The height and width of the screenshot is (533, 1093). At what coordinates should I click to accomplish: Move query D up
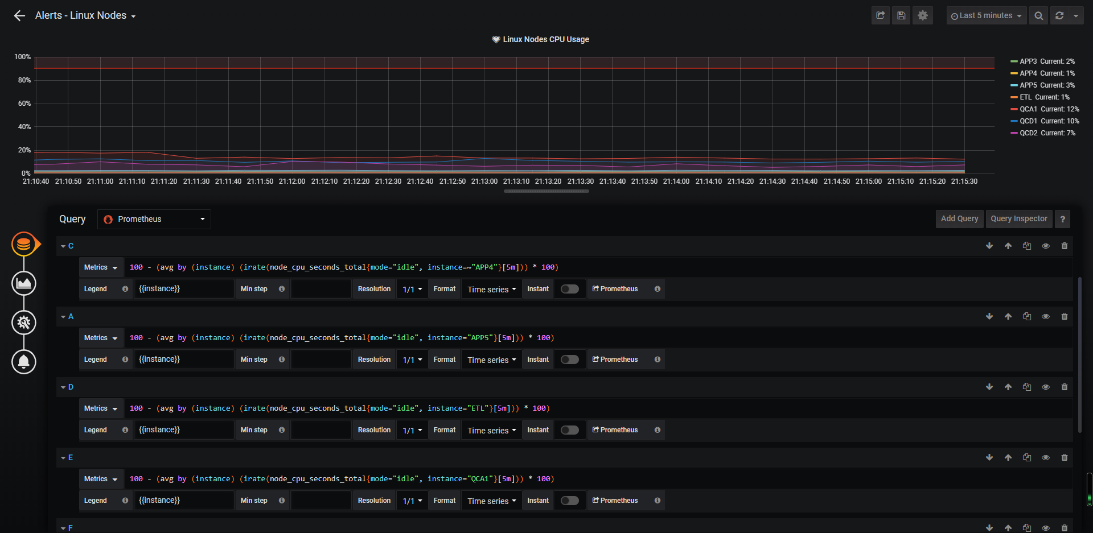pos(1008,387)
